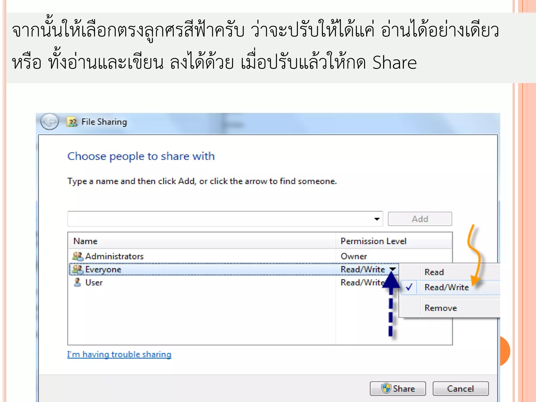Click the Share button

tap(398, 388)
